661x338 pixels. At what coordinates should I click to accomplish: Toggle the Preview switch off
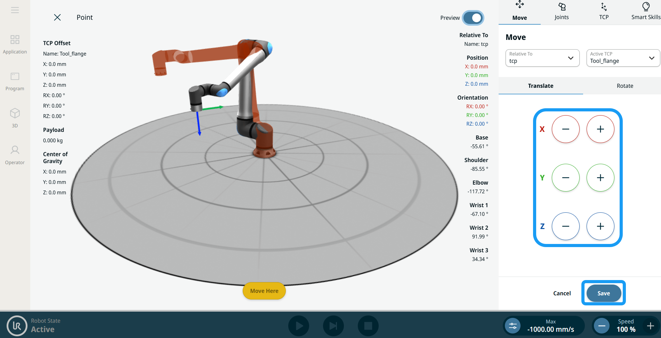(x=473, y=18)
